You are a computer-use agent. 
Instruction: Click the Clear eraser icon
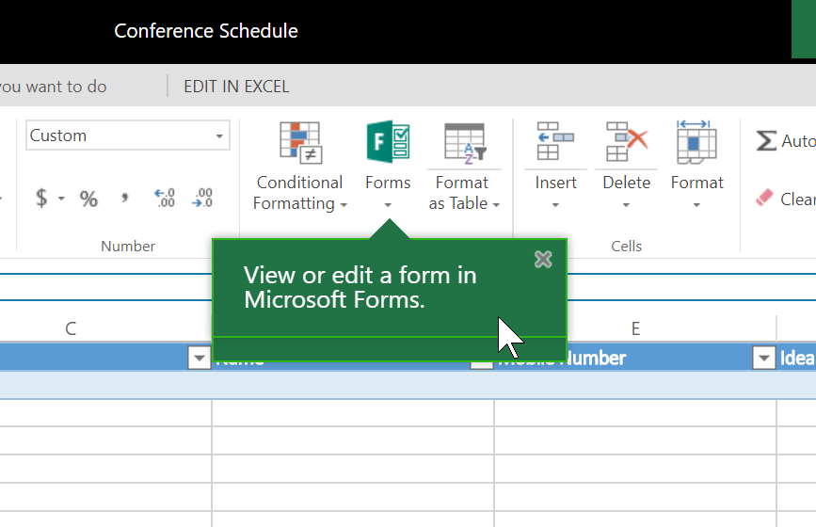(x=764, y=198)
